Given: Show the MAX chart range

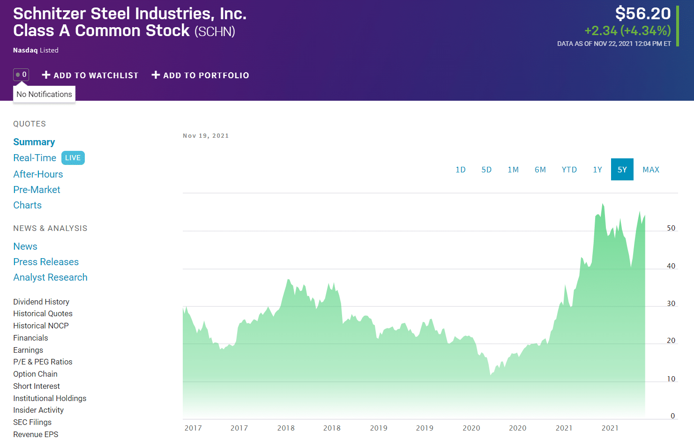Looking at the screenshot, I should pyautogui.click(x=651, y=170).
